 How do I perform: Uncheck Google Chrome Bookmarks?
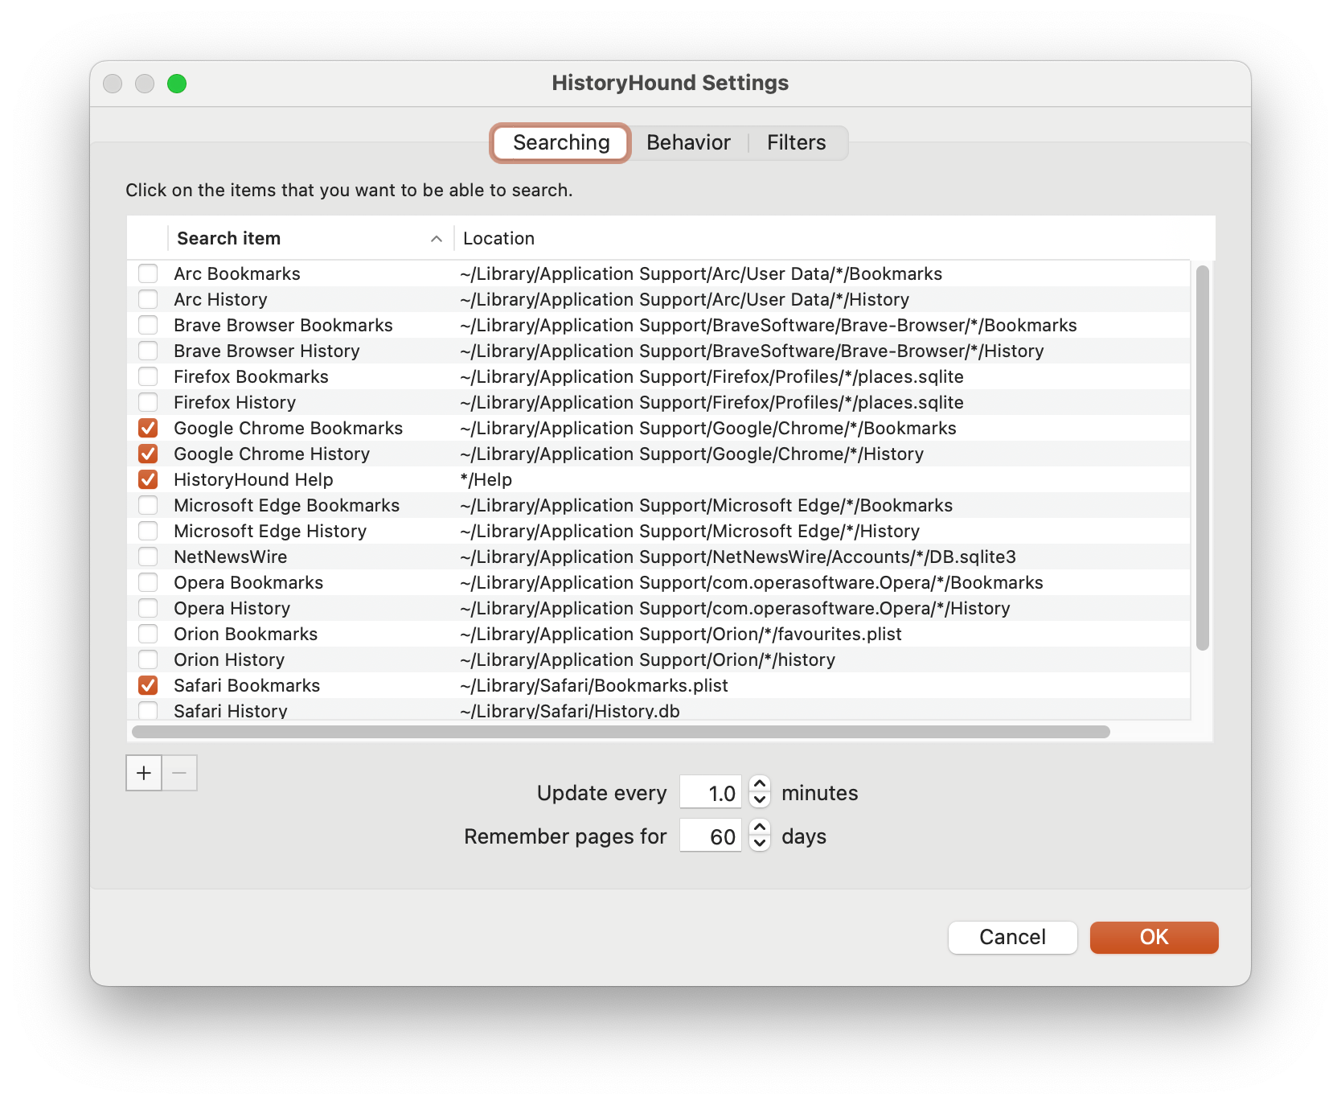pyautogui.click(x=148, y=428)
